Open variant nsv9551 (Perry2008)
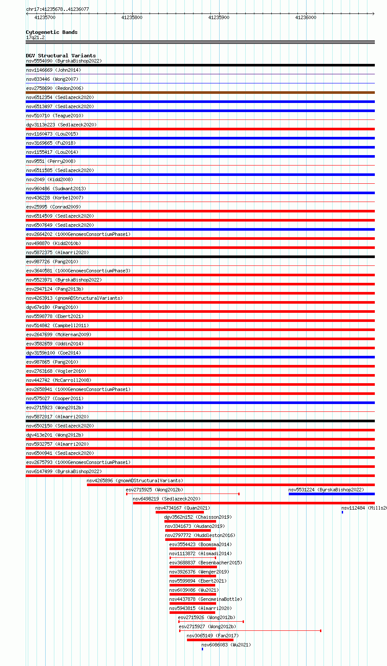 pyautogui.click(x=51, y=161)
